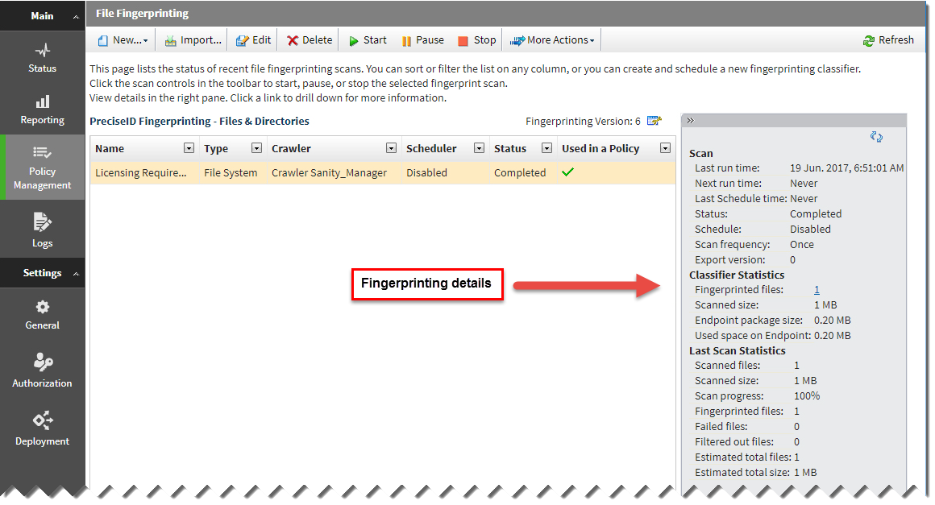Collapse the Main sidebar section
The width and height of the screenshot is (935, 505).
click(76, 17)
